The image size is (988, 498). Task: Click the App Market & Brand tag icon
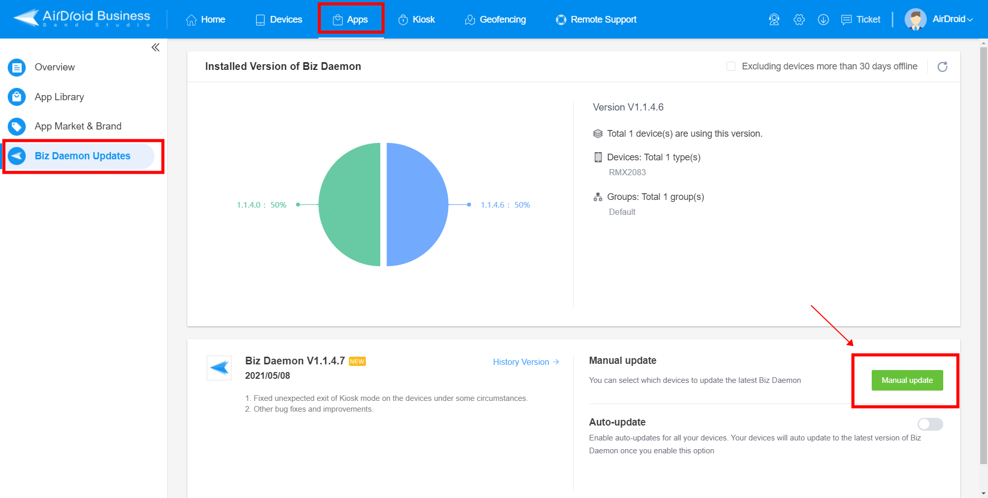click(17, 126)
